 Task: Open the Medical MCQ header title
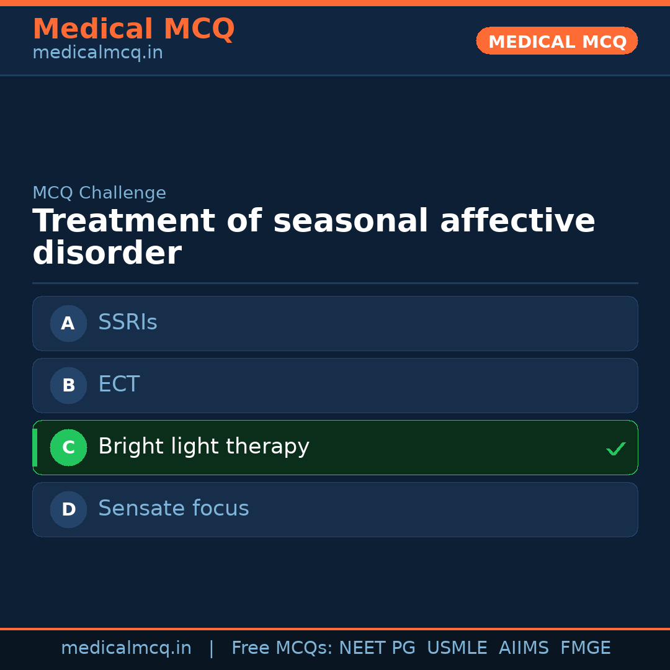pyautogui.click(x=133, y=29)
